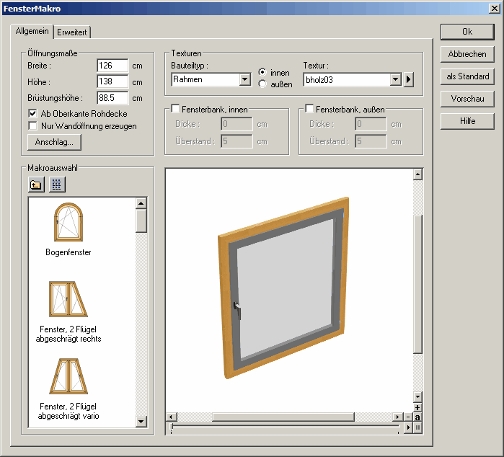Enable Fensterbank, innen checkbox
504x457 pixels.
point(175,109)
